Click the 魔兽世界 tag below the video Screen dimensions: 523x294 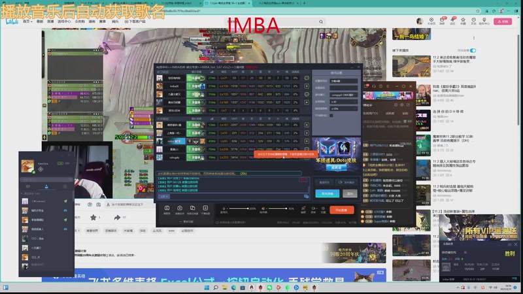[x=92, y=231]
